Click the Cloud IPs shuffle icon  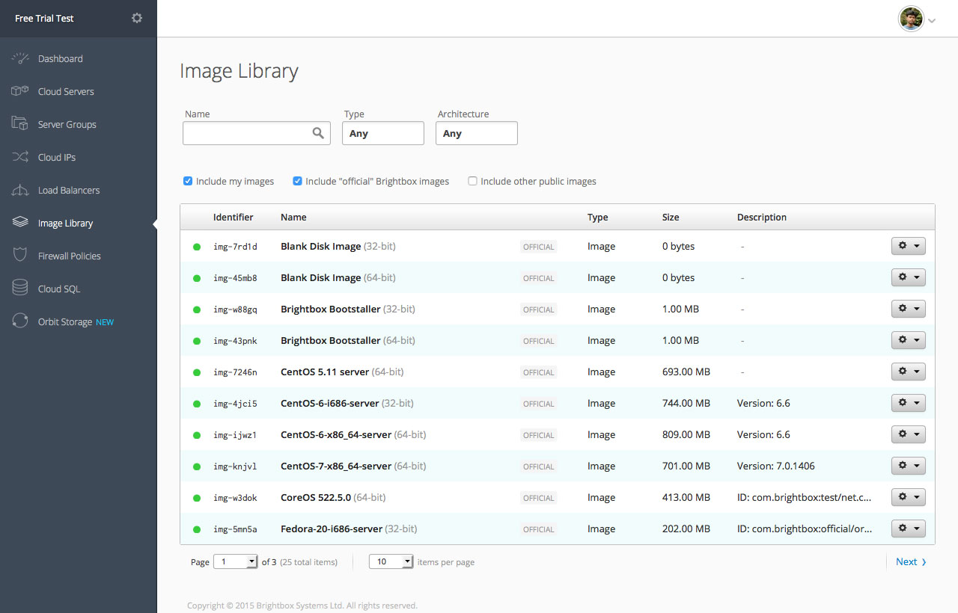coord(20,157)
